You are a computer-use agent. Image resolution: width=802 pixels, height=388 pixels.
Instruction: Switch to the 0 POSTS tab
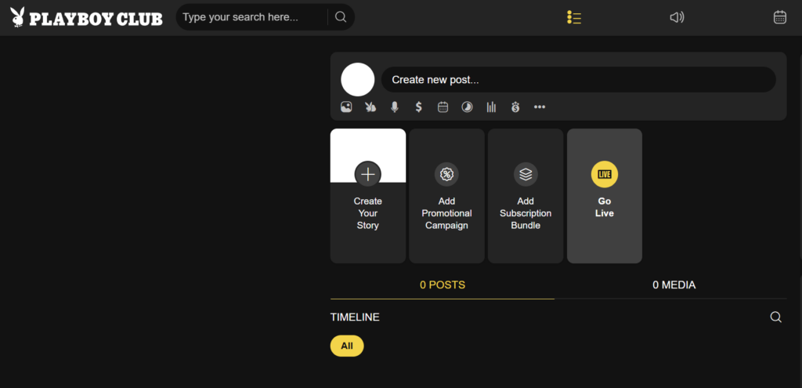pos(443,285)
